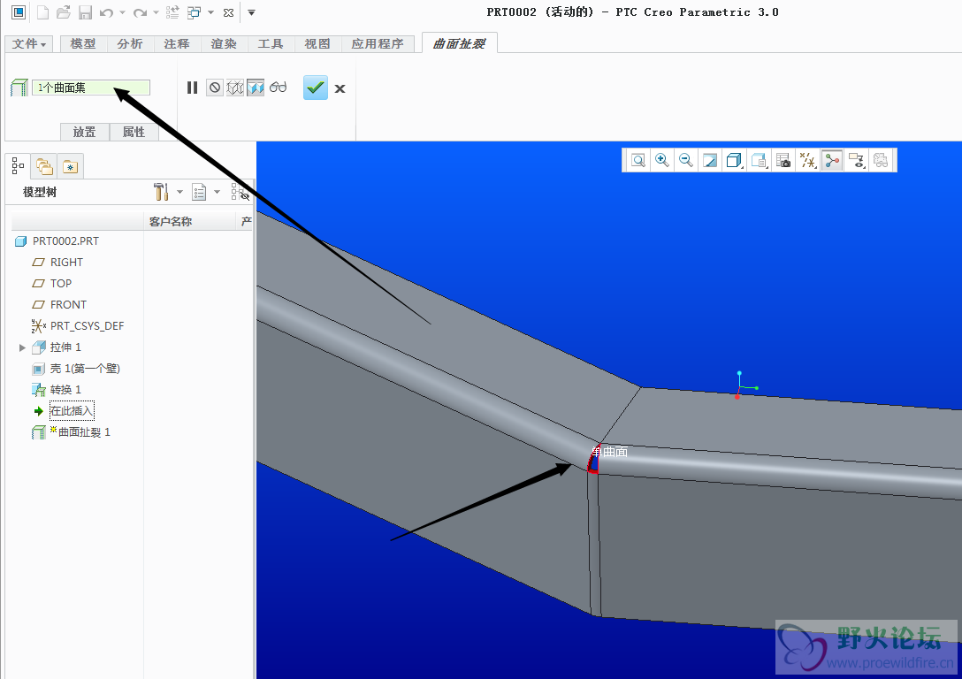Image resolution: width=962 pixels, height=679 pixels.
Task: Show the favorites navigator tab
Action: click(x=70, y=166)
